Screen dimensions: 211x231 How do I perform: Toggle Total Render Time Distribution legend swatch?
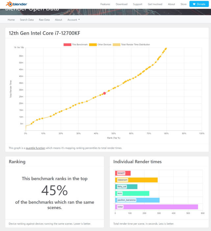coord(117,44)
